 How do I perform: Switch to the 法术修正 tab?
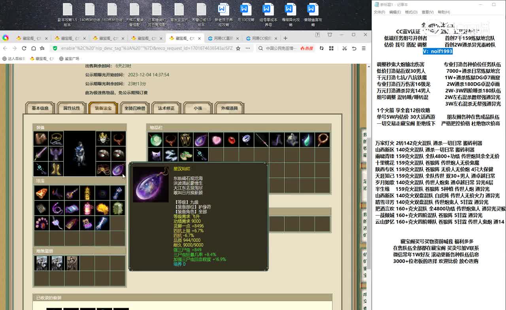[x=166, y=108]
